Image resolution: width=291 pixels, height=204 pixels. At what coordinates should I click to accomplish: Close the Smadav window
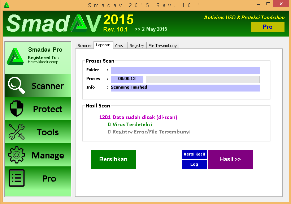click(281, 4)
